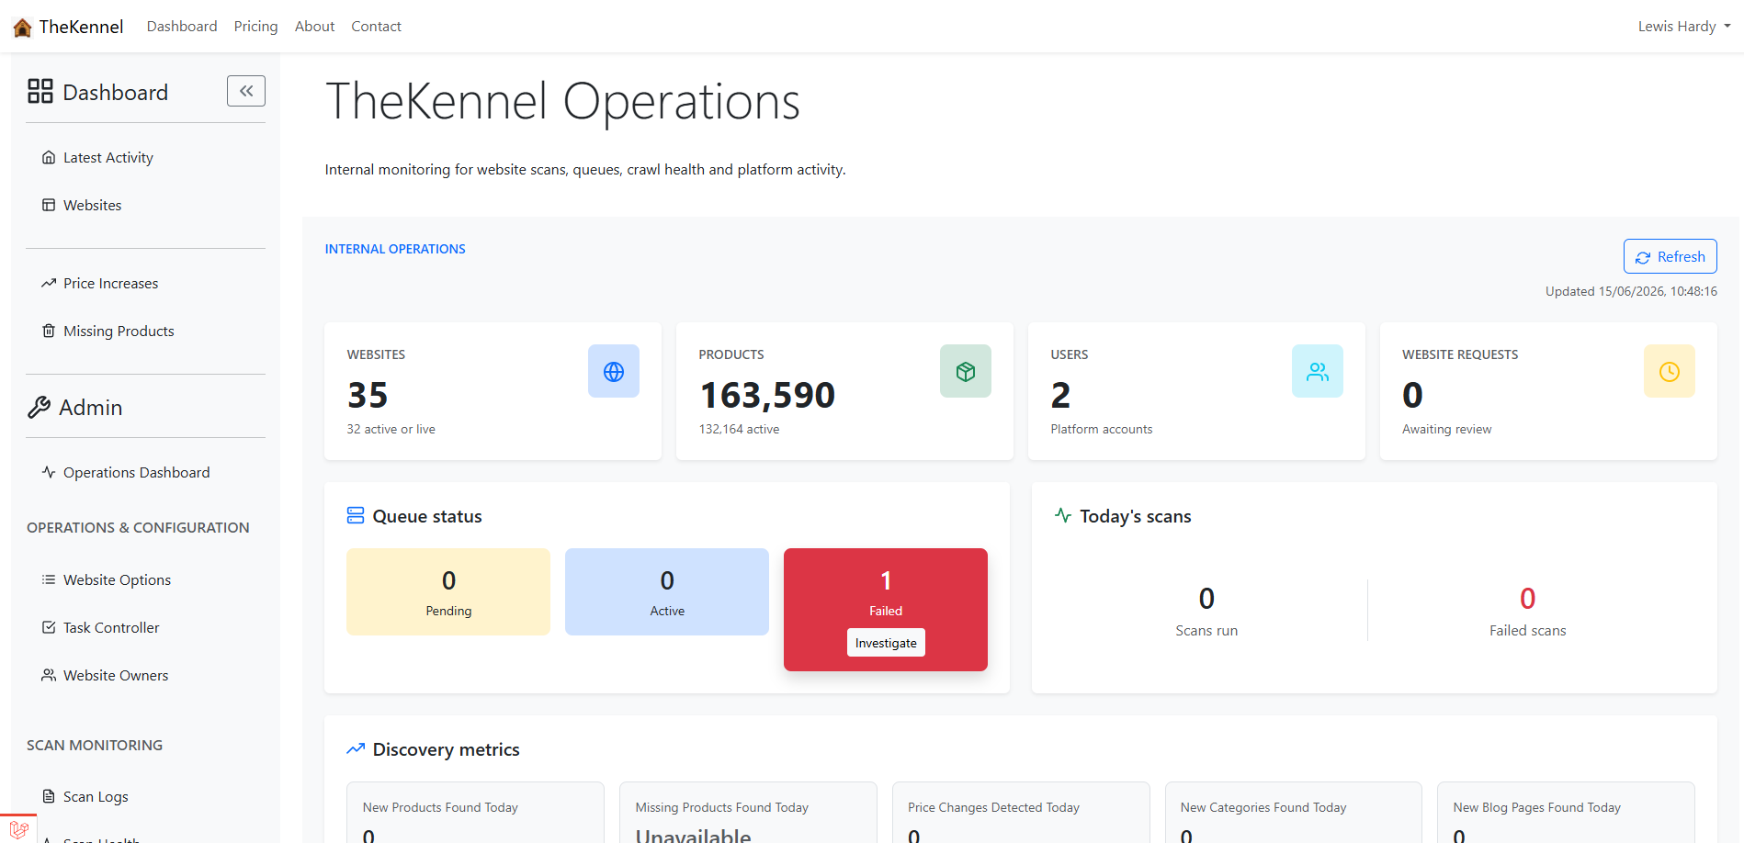Screen dimensions: 1744x843
Task: Click the activity icon beside Today's scans
Action: click(1063, 515)
